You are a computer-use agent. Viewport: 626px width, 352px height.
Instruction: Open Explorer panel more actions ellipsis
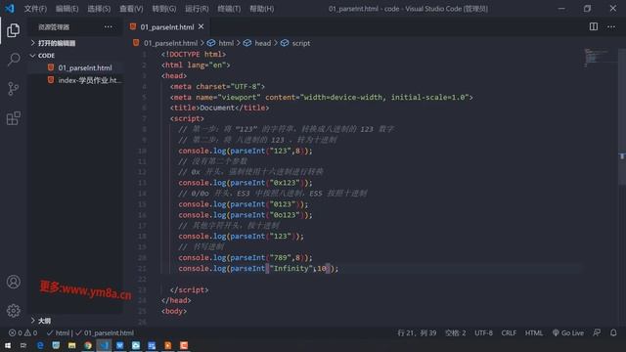tap(109, 26)
